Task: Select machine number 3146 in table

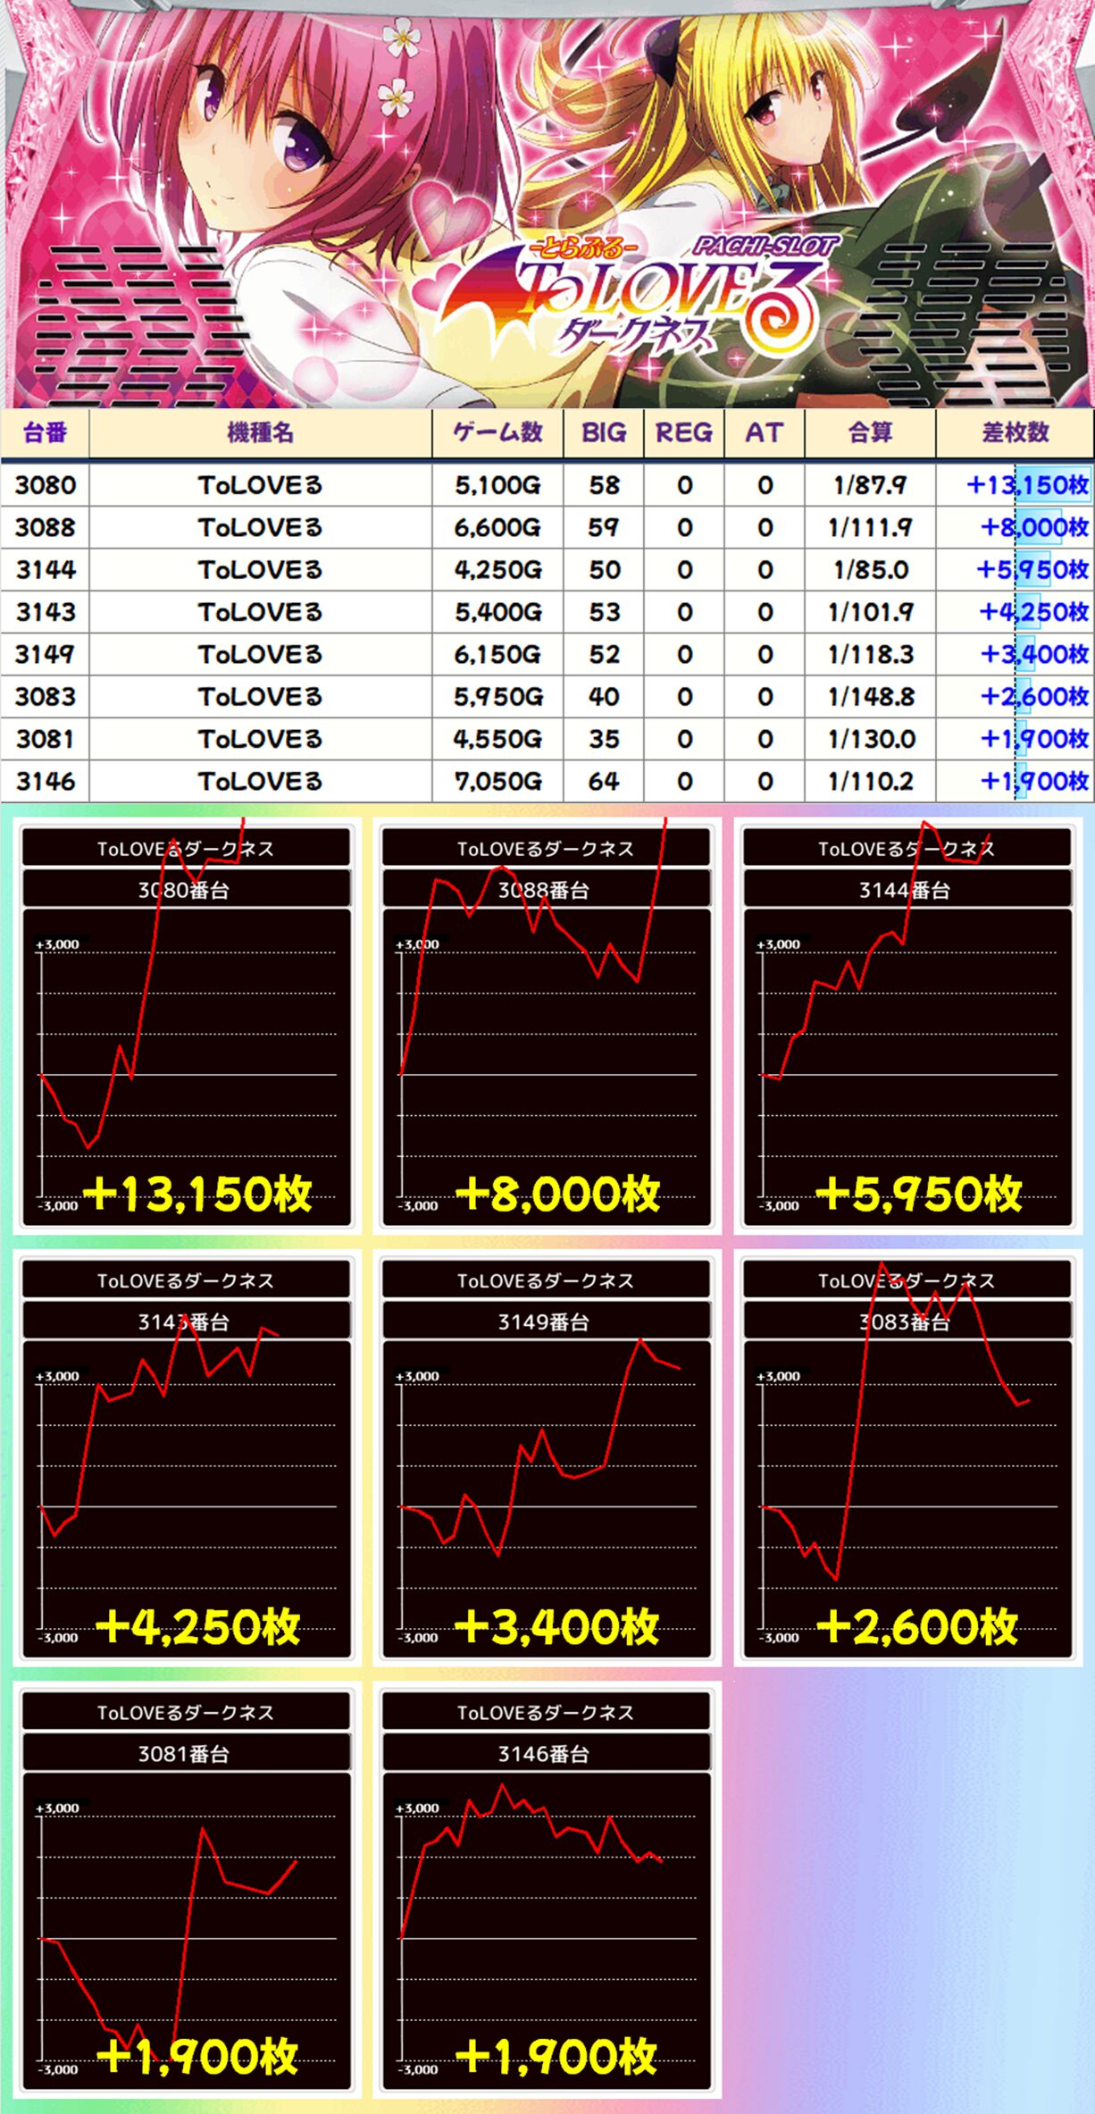Action: coord(45,782)
